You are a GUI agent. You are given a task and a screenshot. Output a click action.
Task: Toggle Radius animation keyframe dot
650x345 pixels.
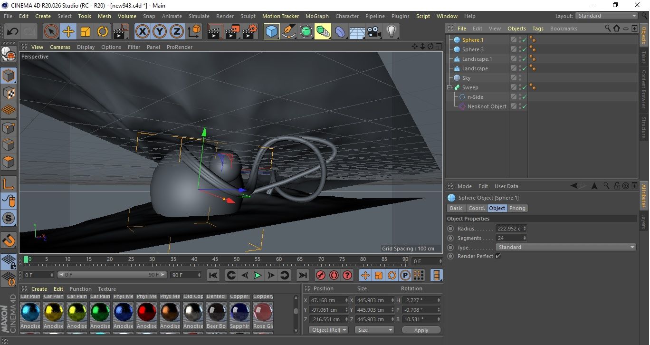(x=450, y=229)
